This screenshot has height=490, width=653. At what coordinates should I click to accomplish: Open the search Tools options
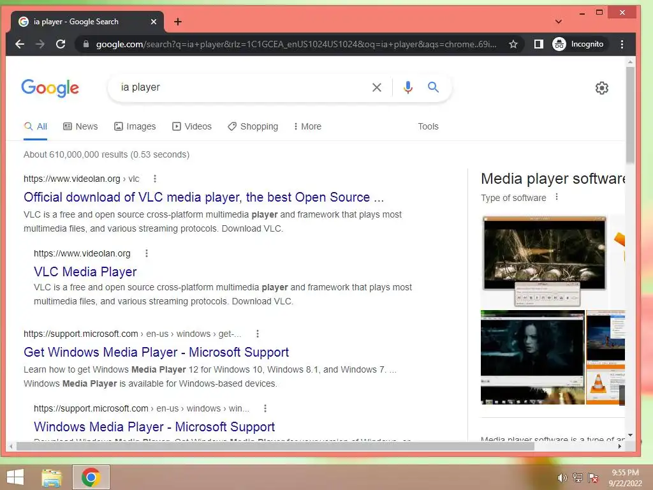[x=428, y=126]
